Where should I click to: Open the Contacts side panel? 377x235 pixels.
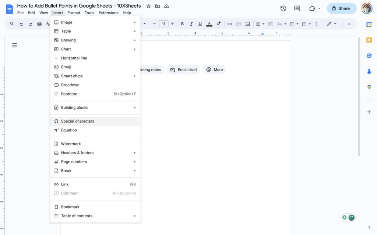(369, 72)
